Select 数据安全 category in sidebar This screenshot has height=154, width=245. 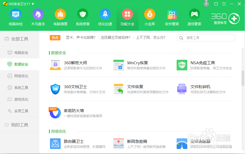20,64
